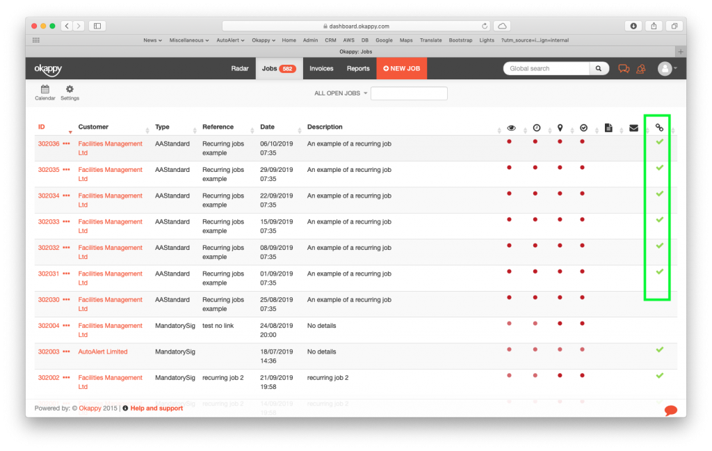Open the three-dot menu for job 302033
The image size is (712, 451).
[66, 222]
